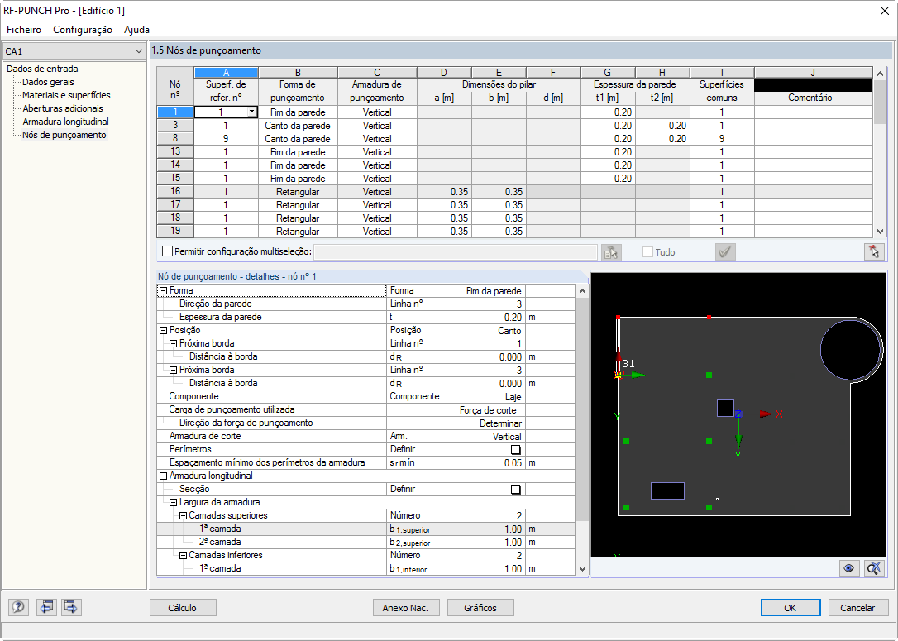Click the table vertical scrollbar up arrow
Screen dimensions: 898x641
(x=881, y=73)
